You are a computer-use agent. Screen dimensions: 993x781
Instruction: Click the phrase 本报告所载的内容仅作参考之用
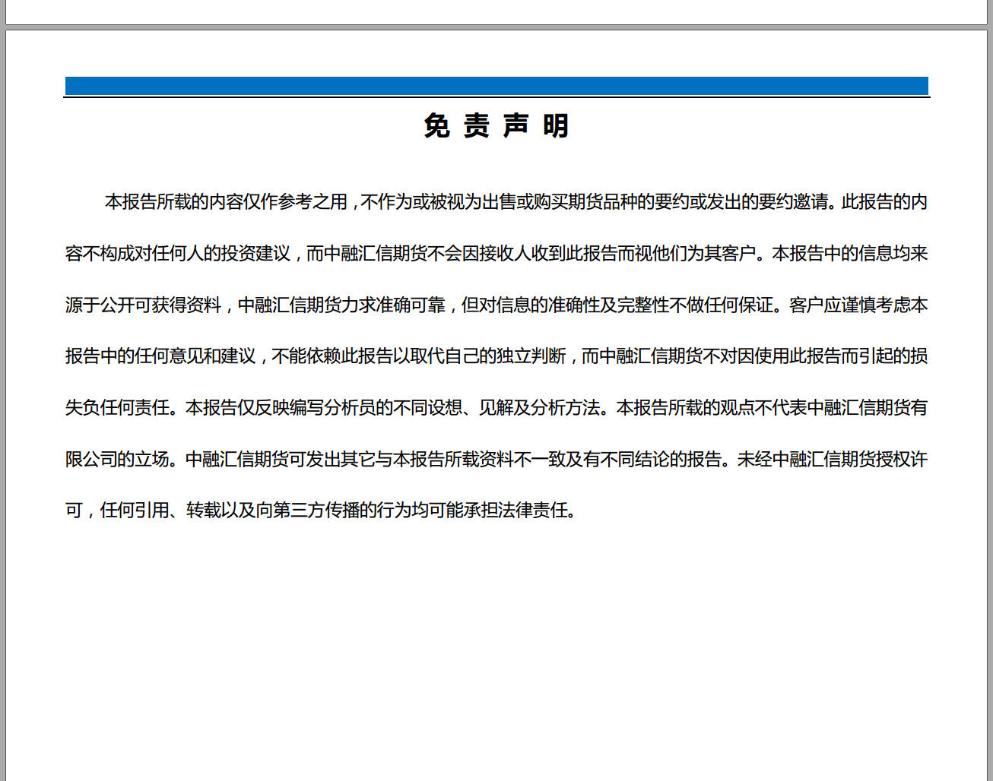(x=226, y=202)
